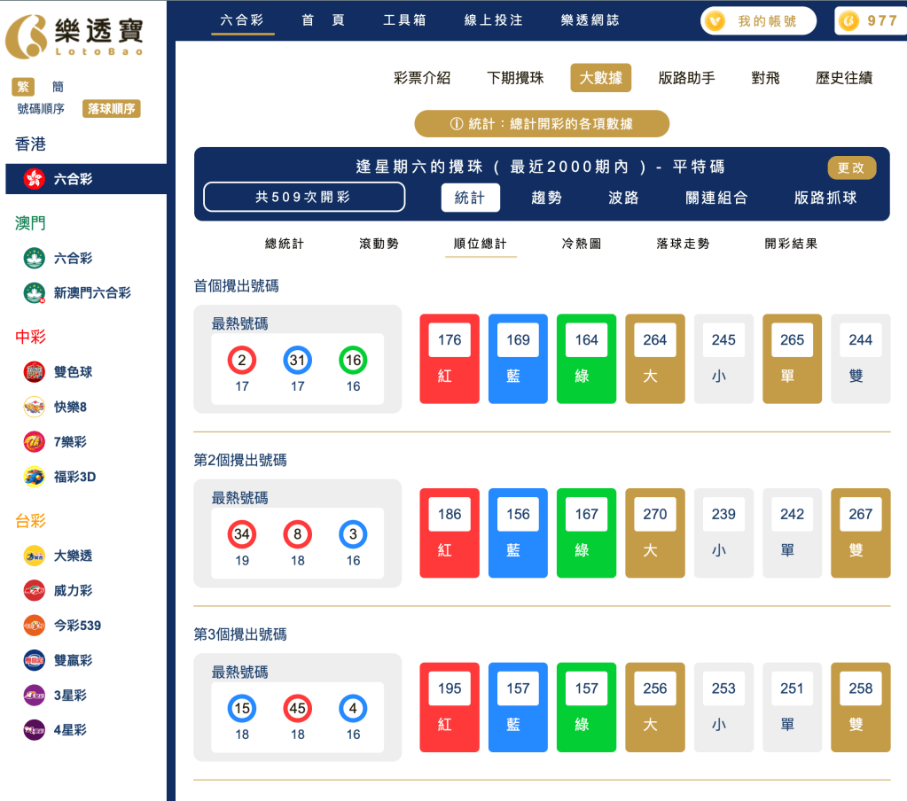Viewport: 907px width, 801px height.
Task: Open the 工具箱 menu
Action: (404, 19)
